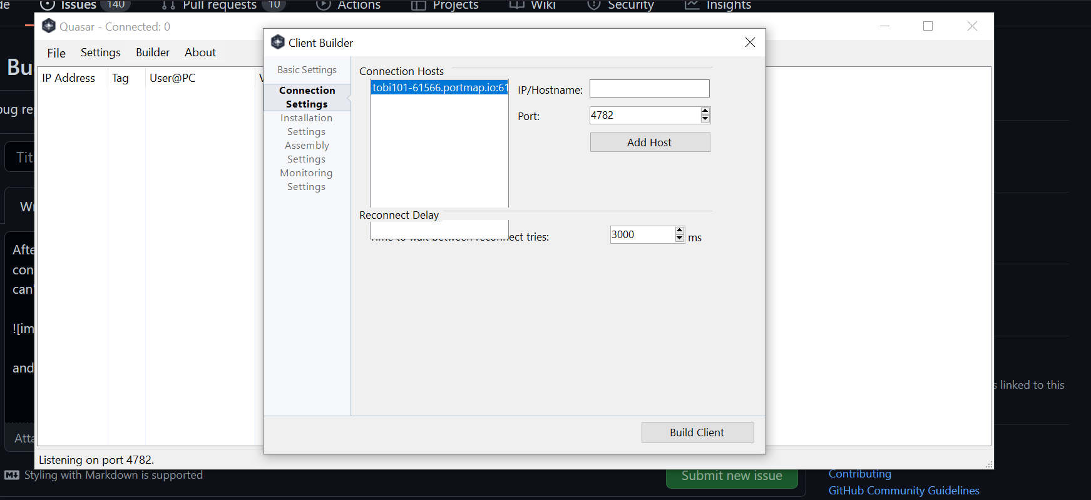Image resolution: width=1091 pixels, height=500 pixels.
Task: Open the GitHub Actions tab
Action: point(349,5)
